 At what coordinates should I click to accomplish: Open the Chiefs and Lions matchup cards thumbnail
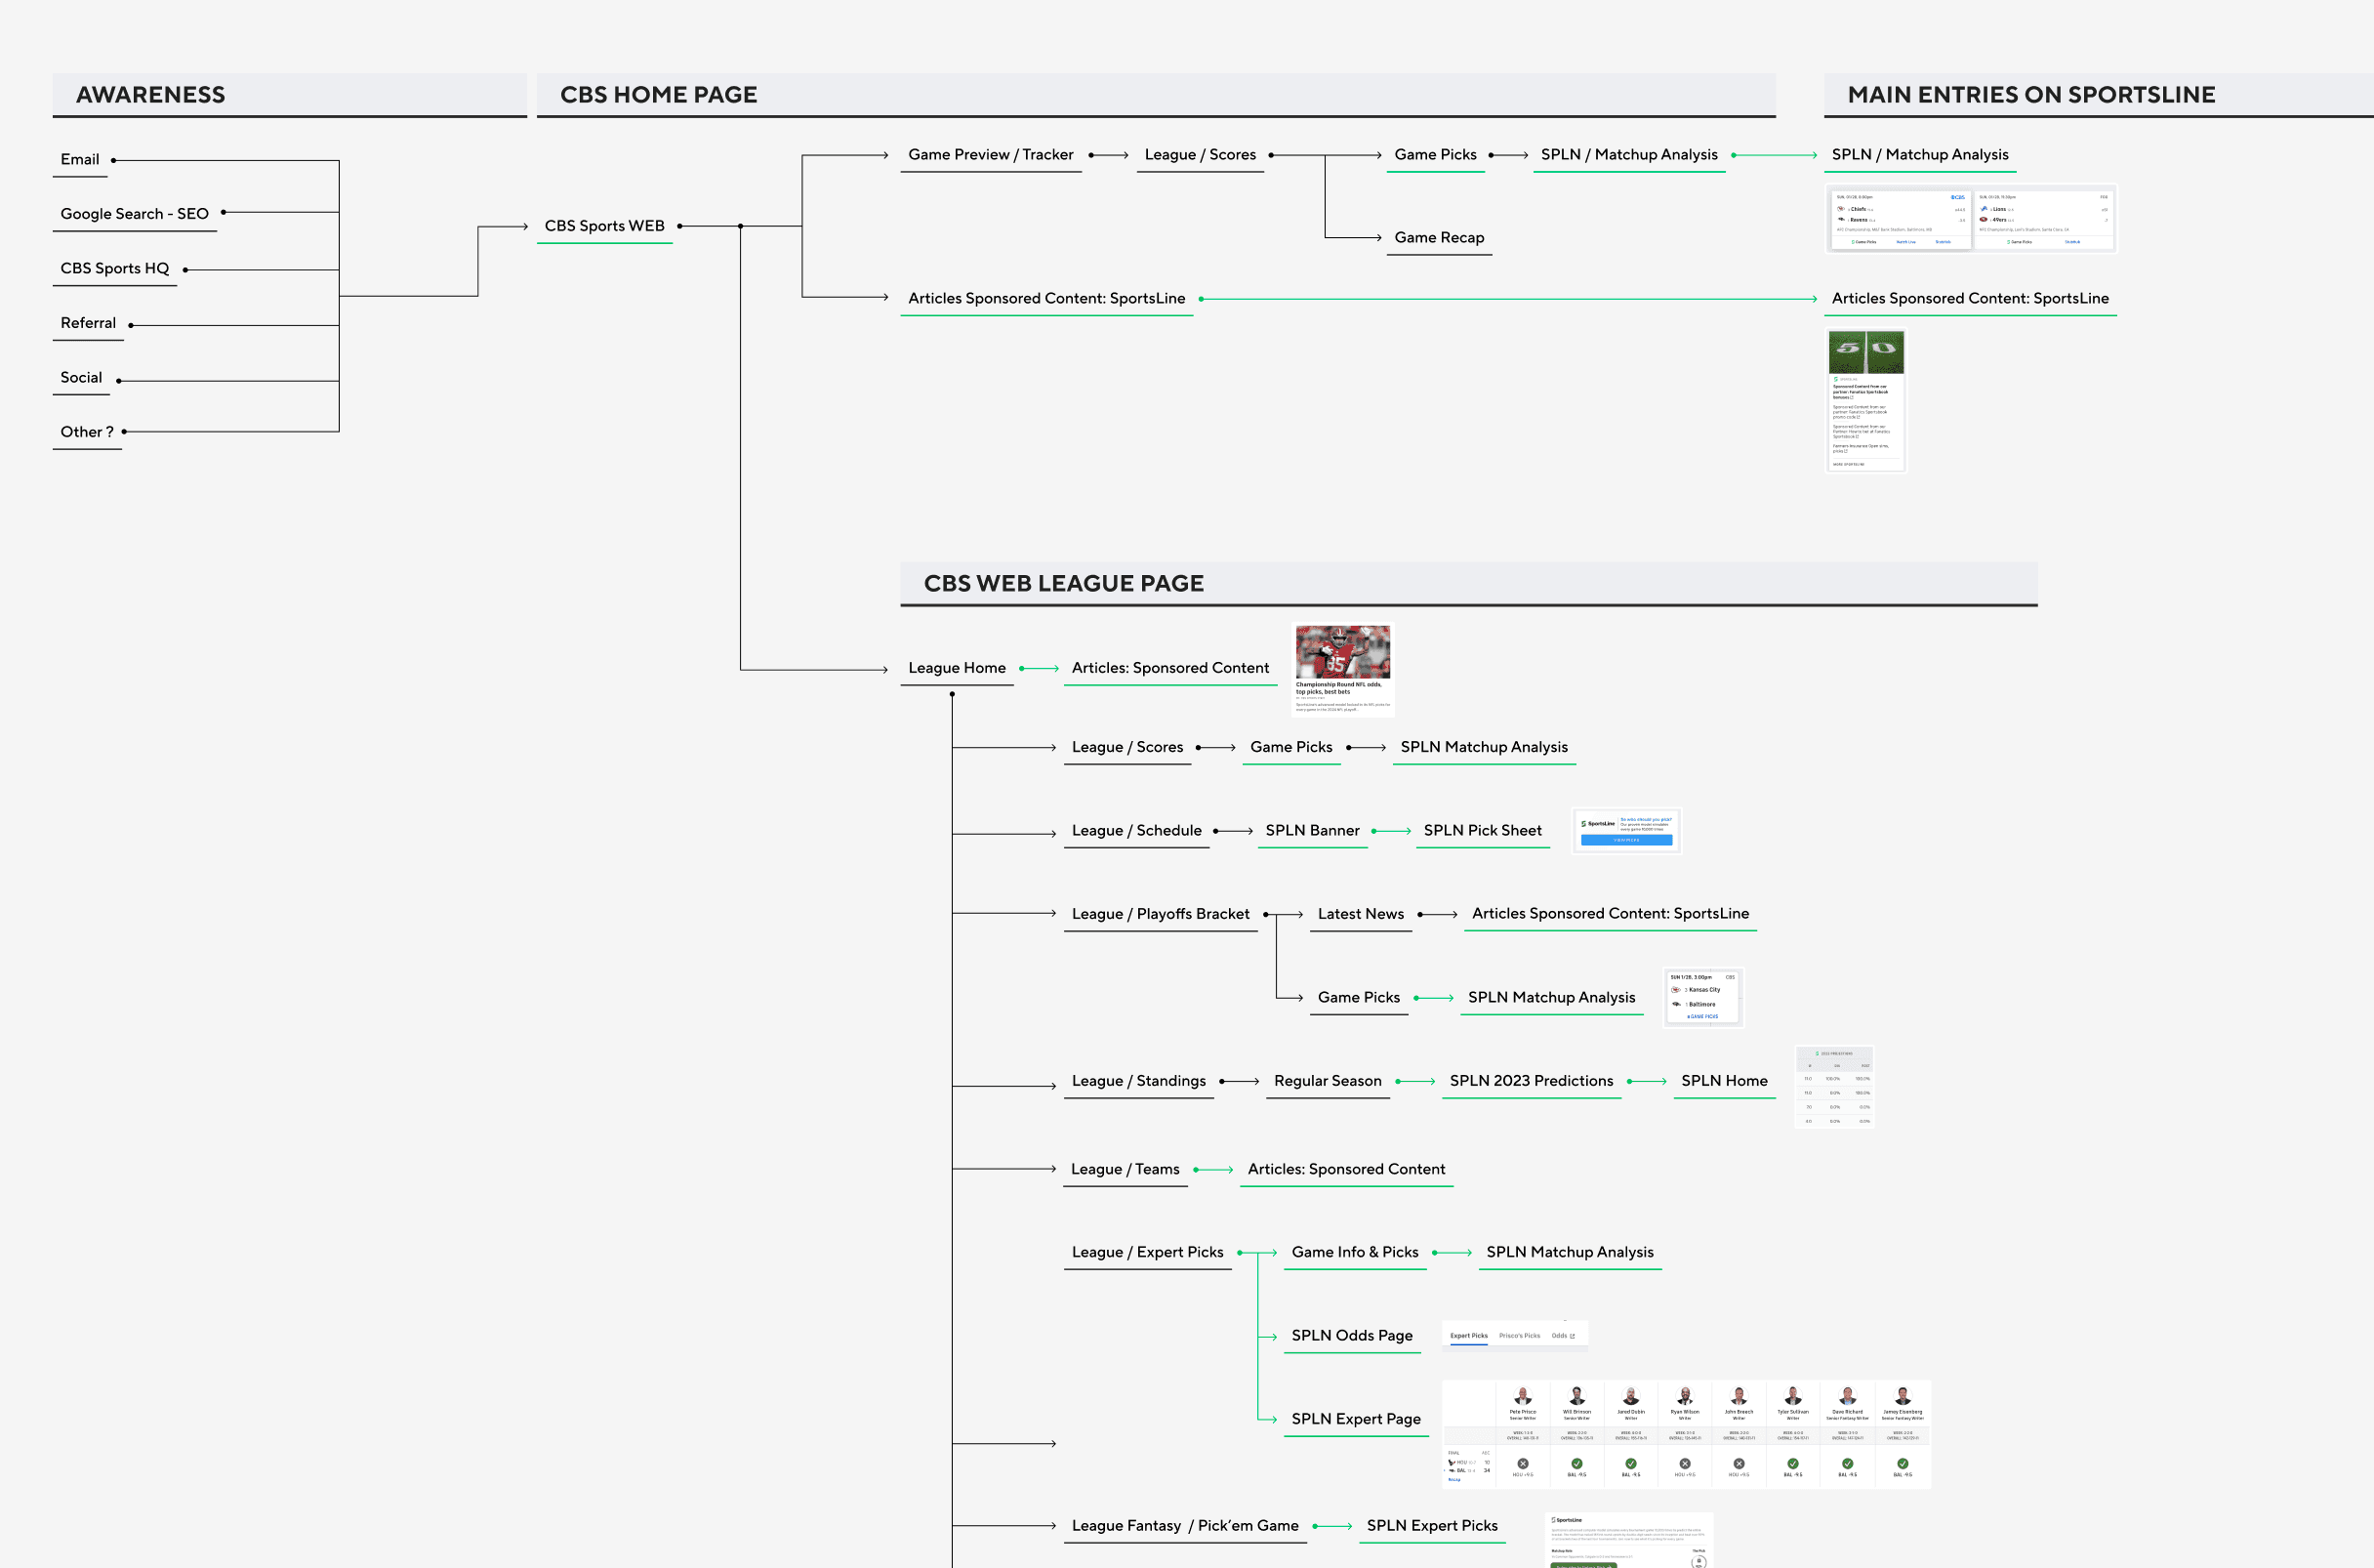click(x=1971, y=219)
